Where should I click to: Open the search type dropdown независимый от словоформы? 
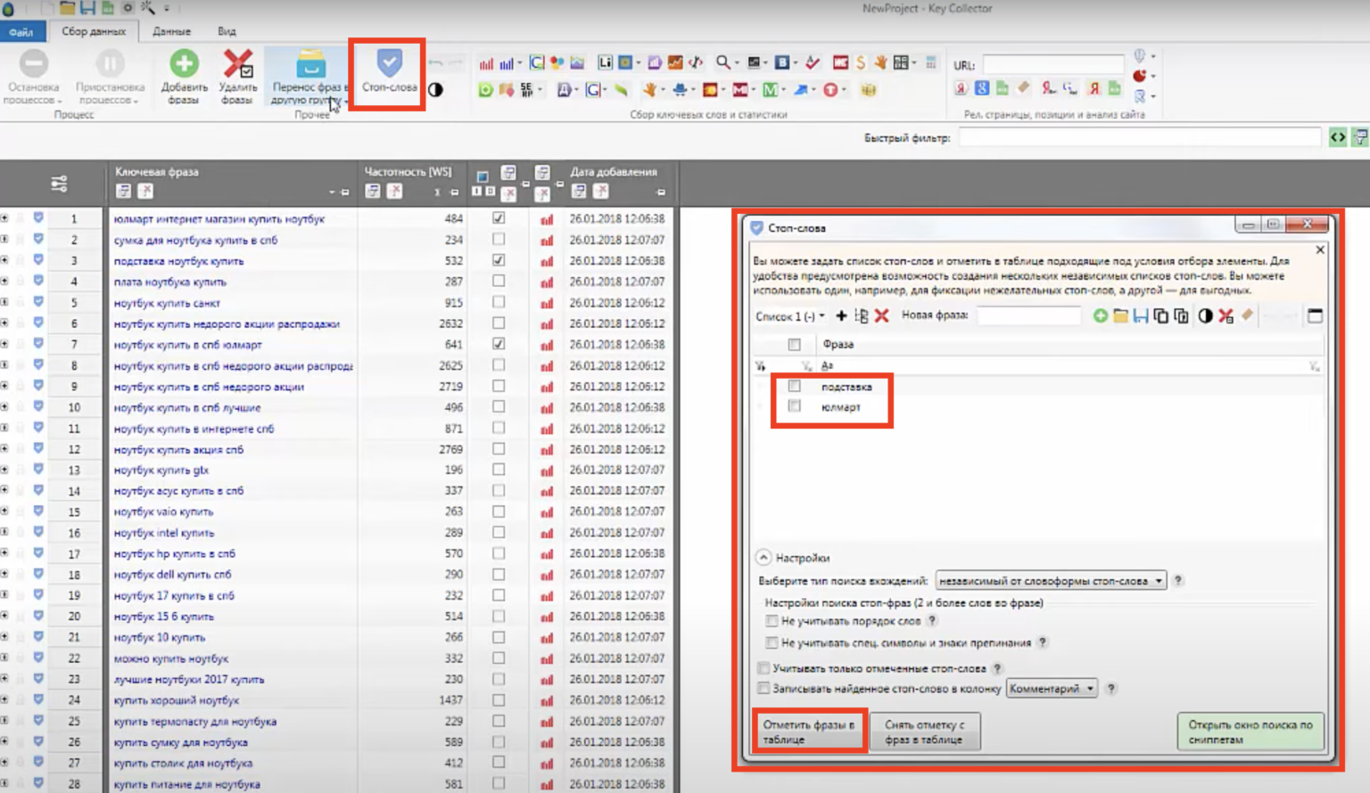[1050, 581]
